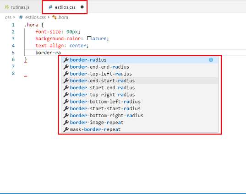The width and height of the screenshot is (246, 194).
Task: Click the text-align property
Action: (x=49, y=46)
